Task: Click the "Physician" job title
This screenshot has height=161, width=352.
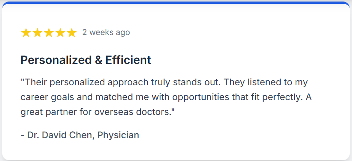Action: [118, 135]
